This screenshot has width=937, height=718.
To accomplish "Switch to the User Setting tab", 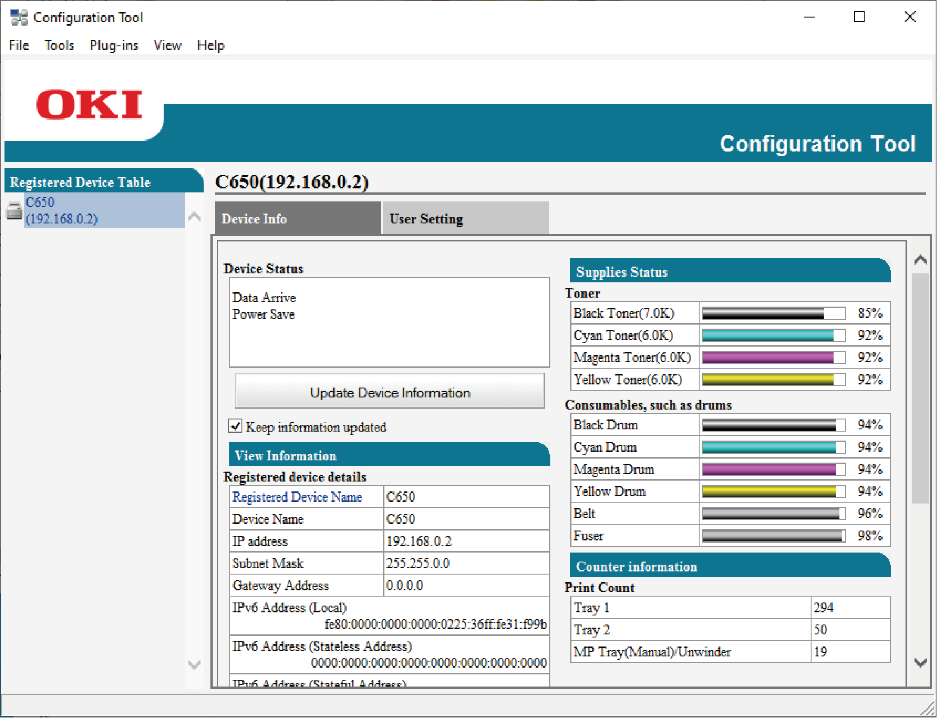I will click(465, 219).
